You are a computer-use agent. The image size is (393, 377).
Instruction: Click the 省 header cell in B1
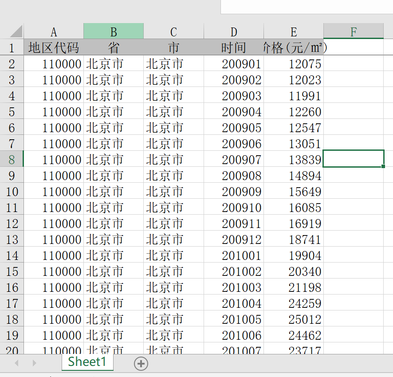click(114, 47)
